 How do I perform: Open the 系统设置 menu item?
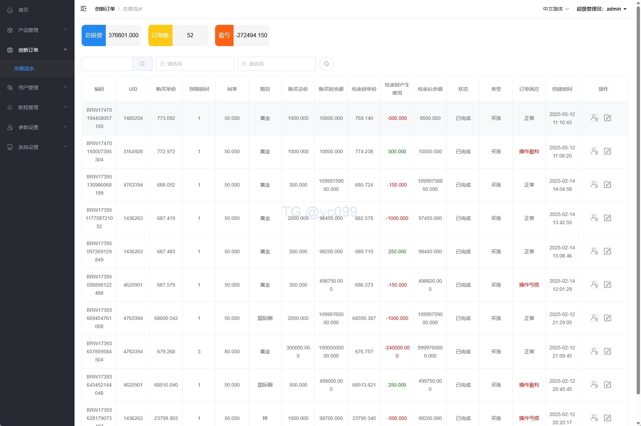click(x=37, y=147)
